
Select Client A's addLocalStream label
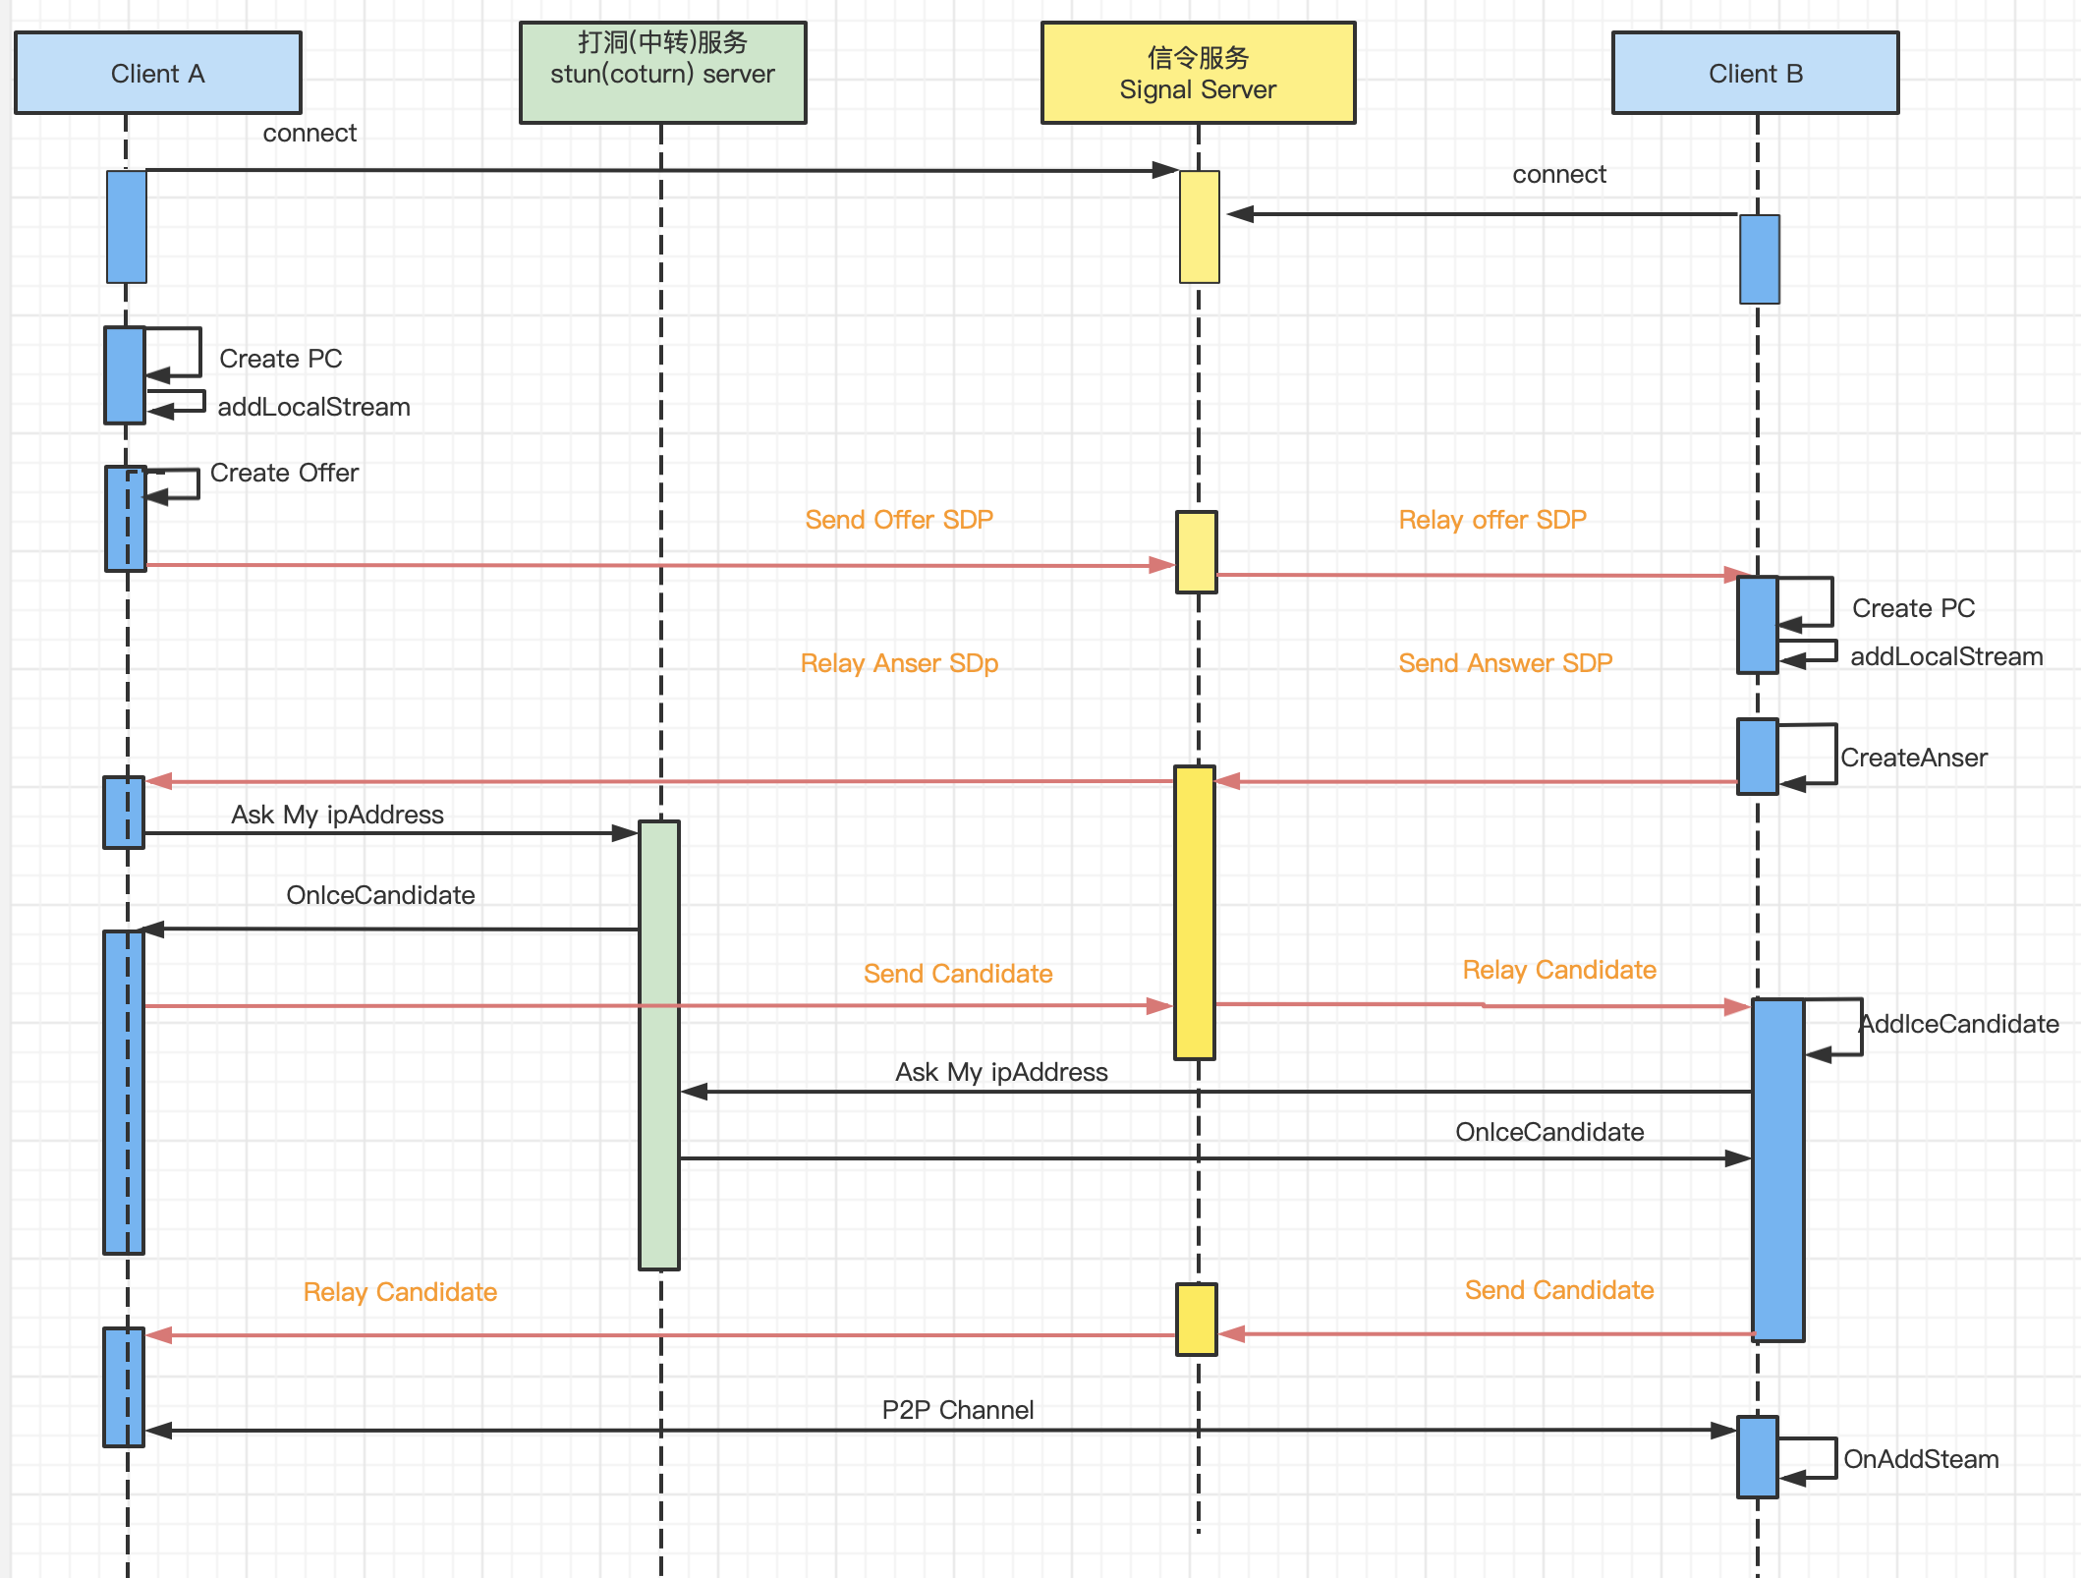tap(313, 407)
